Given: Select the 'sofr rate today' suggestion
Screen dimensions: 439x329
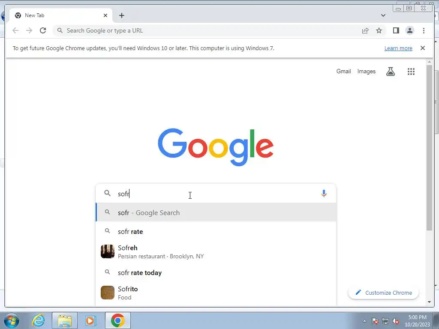Looking at the screenshot, I should pos(216,272).
